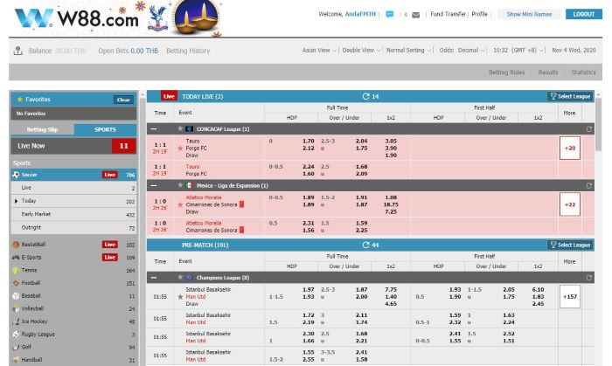Viewport: 612px width, 366px height.
Task: Click the Ice Hockey icon
Action: pyautogui.click(x=16, y=321)
